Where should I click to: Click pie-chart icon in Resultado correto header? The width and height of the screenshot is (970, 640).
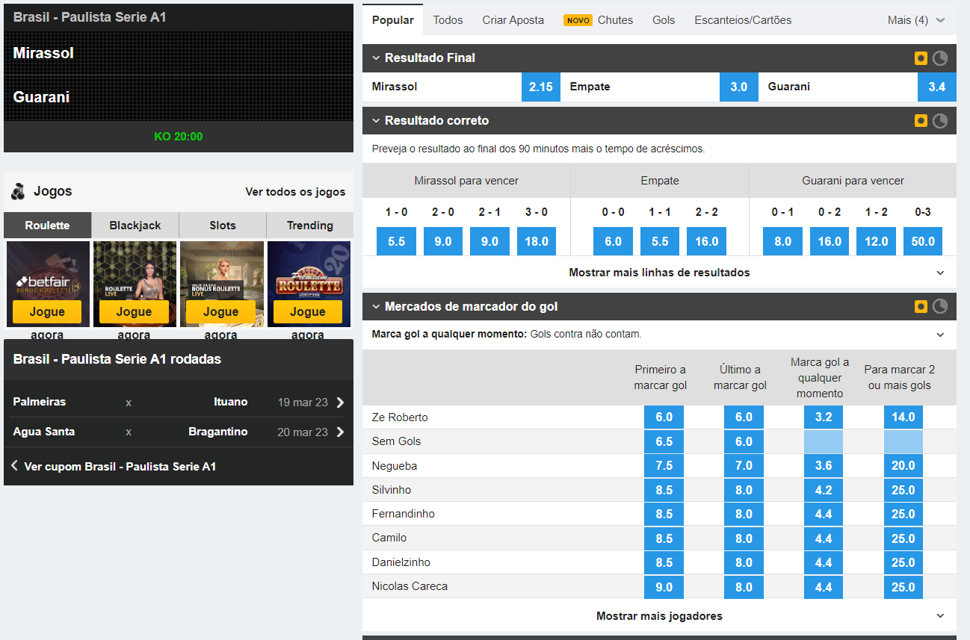940,121
